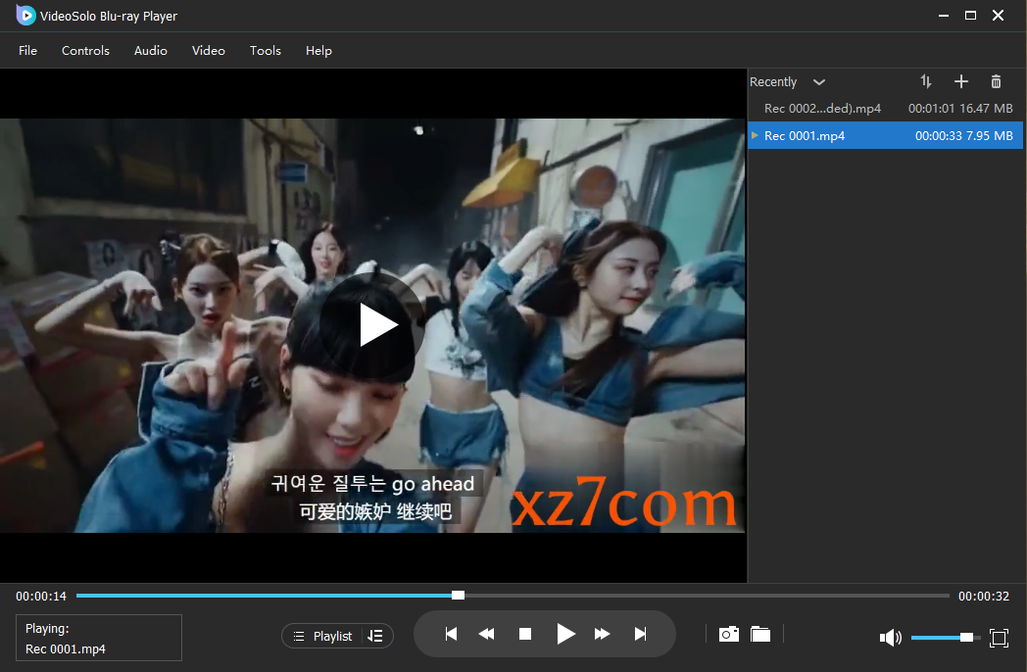Screen dimensions: 1027x672
Task: Stop video playback
Action: (524, 634)
